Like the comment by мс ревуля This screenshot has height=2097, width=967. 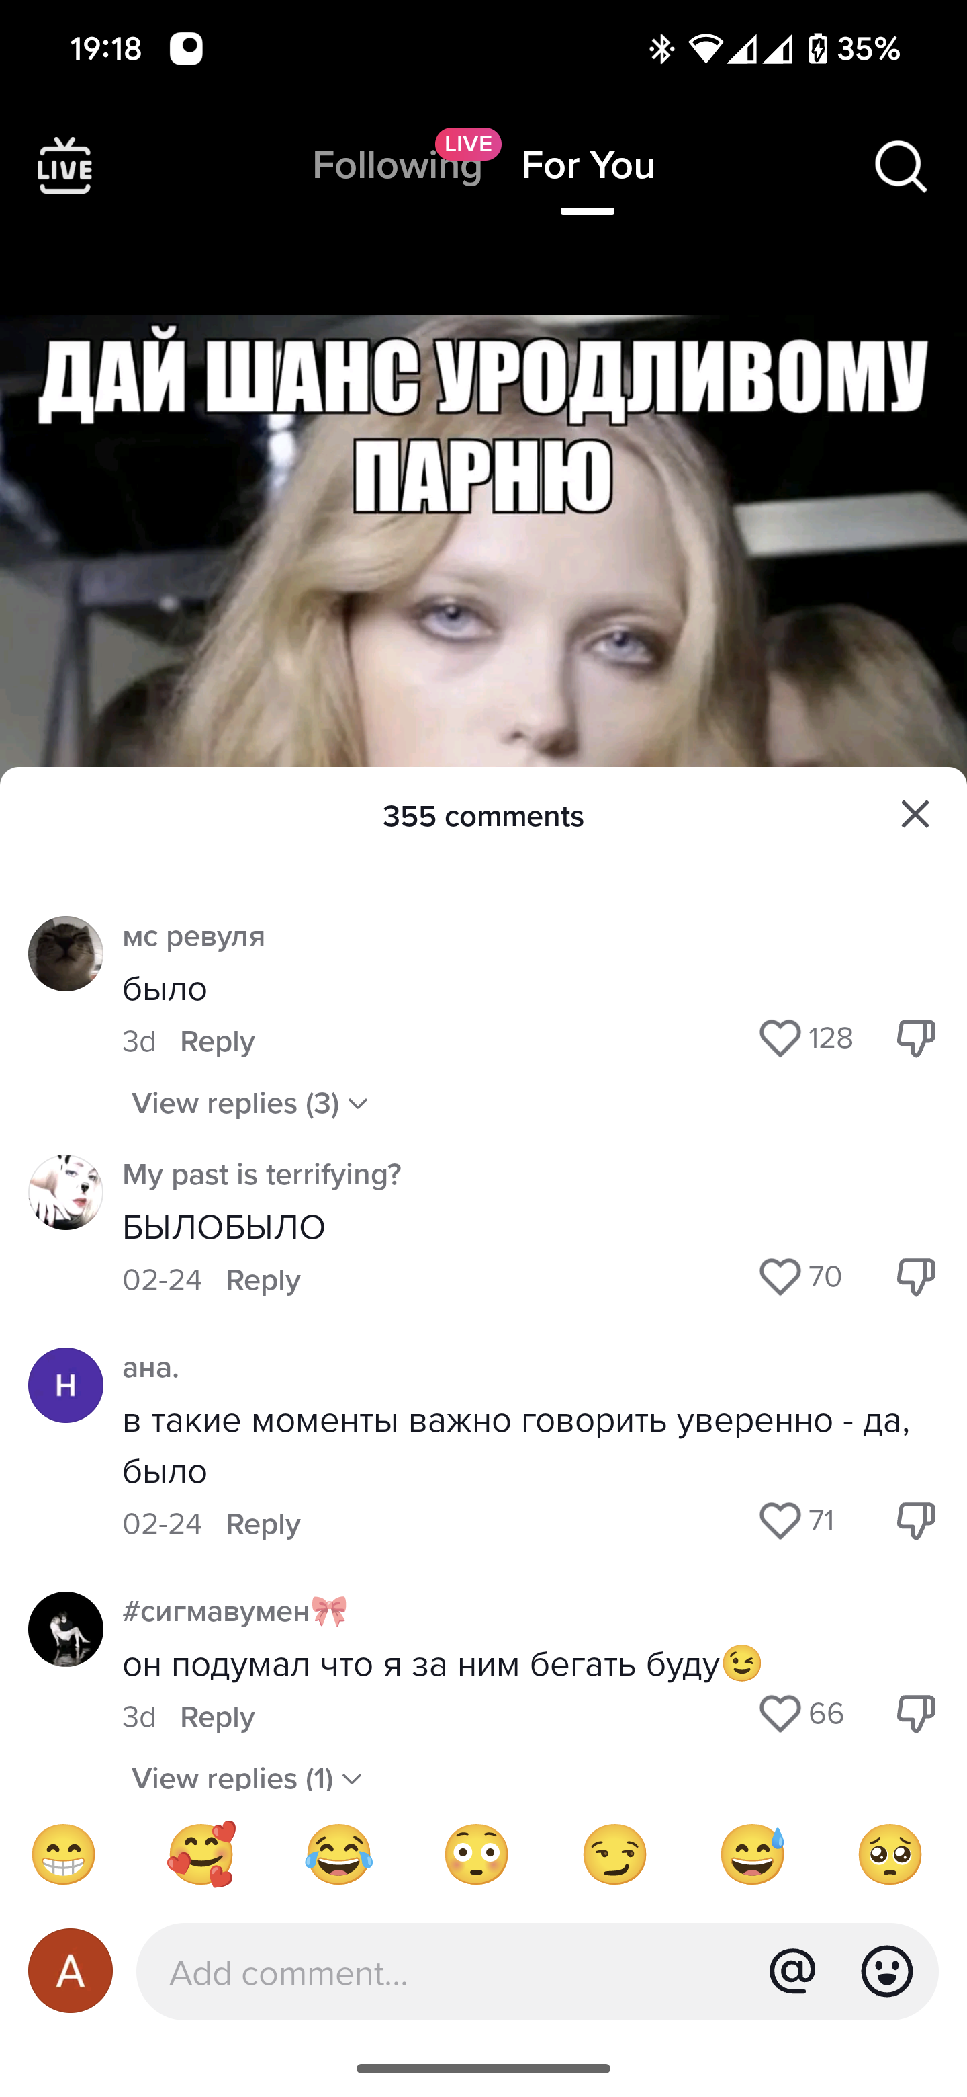[x=780, y=1038]
